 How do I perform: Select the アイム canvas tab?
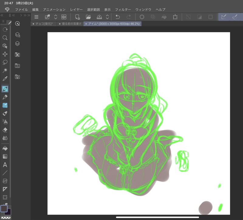(112, 24)
